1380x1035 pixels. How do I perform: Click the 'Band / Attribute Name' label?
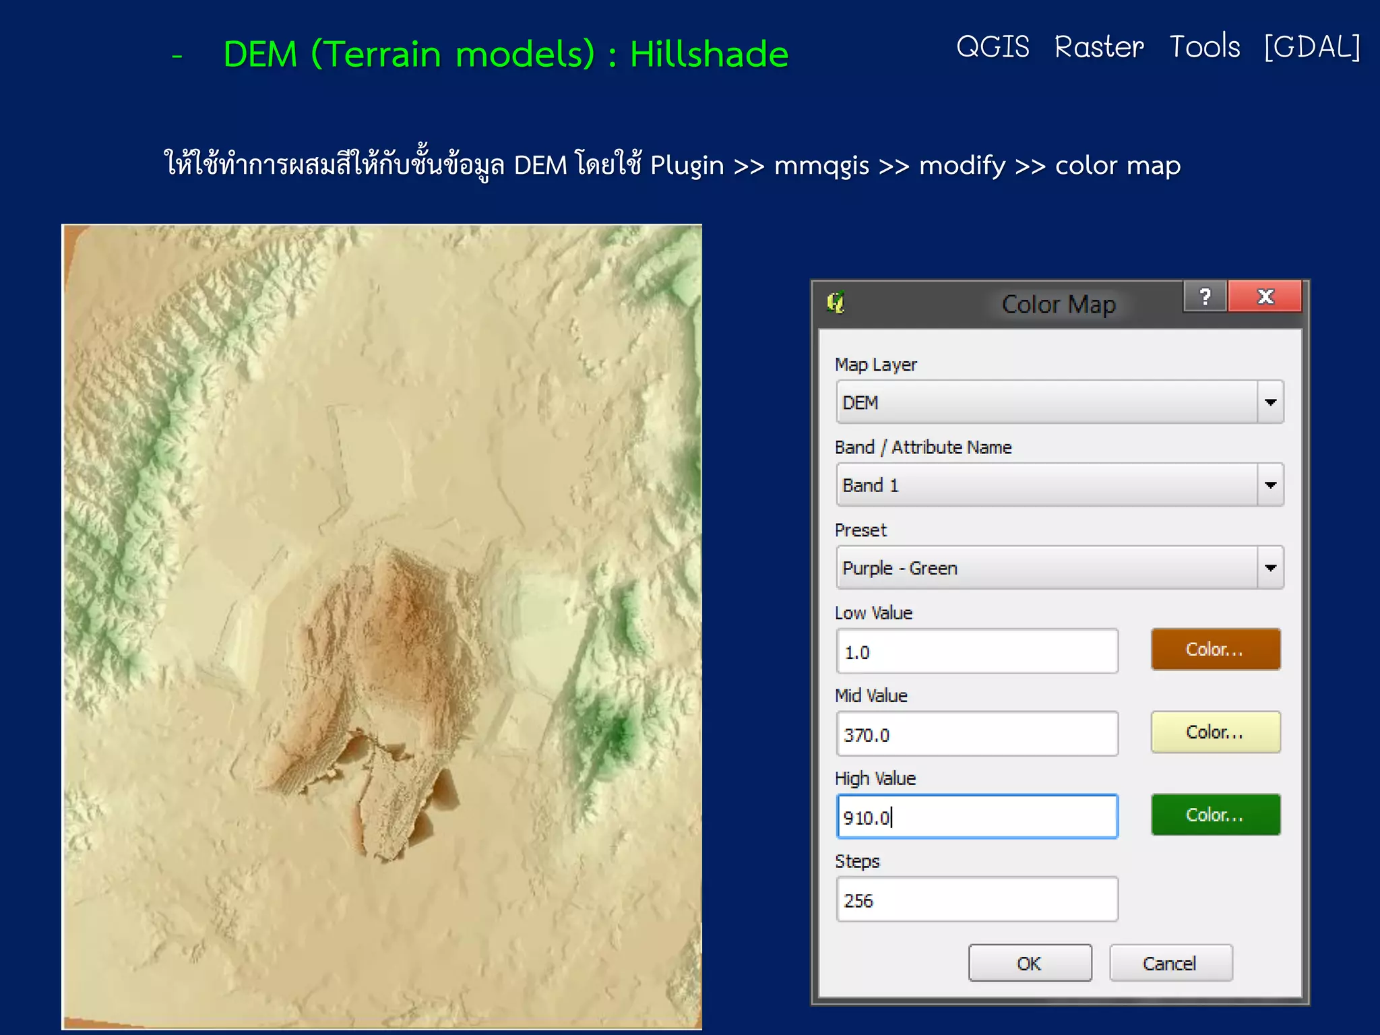(x=923, y=447)
